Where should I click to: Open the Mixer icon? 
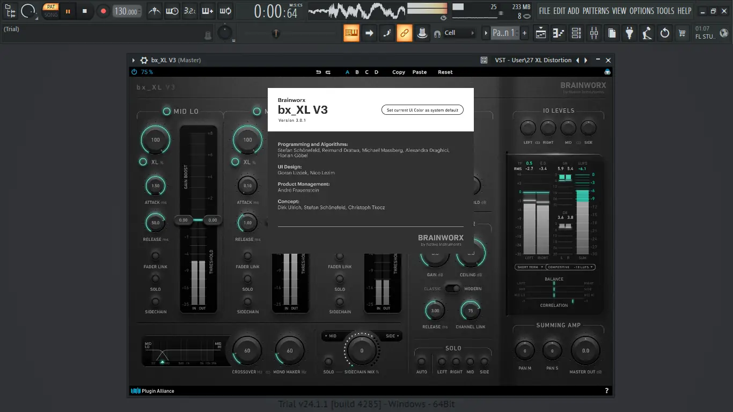tap(593, 33)
